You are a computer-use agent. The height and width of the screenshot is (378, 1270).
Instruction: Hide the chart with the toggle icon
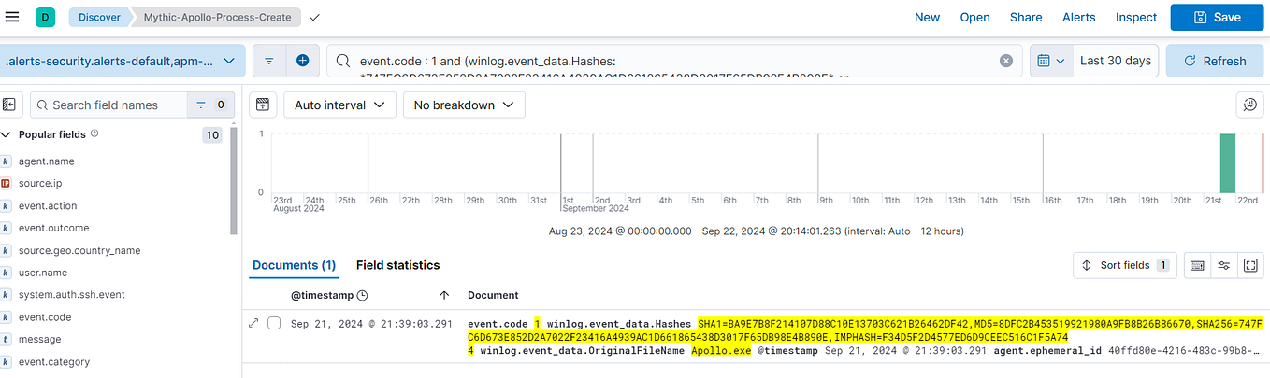point(262,105)
